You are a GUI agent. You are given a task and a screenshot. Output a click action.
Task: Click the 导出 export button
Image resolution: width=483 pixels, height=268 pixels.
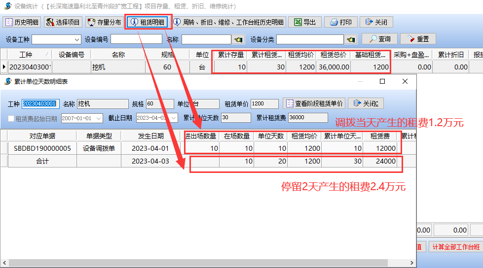click(x=305, y=22)
